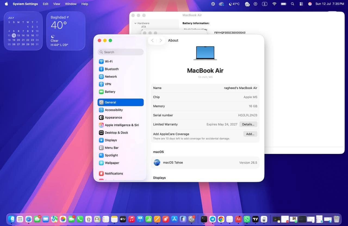Open Notifications settings in the sidebar
This screenshot has width=348, height=226.
(120, 174)
